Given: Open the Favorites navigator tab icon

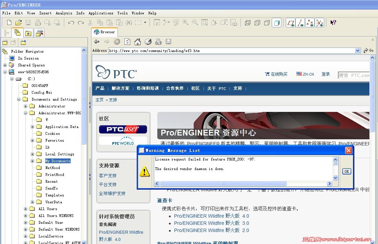Looking at the screenshot, I should pyautogui.click(x=28, y=33).
